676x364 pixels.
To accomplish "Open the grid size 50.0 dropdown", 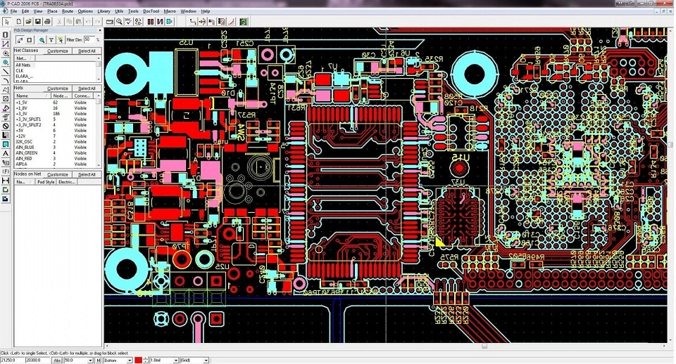I will [x=90, y=360].
